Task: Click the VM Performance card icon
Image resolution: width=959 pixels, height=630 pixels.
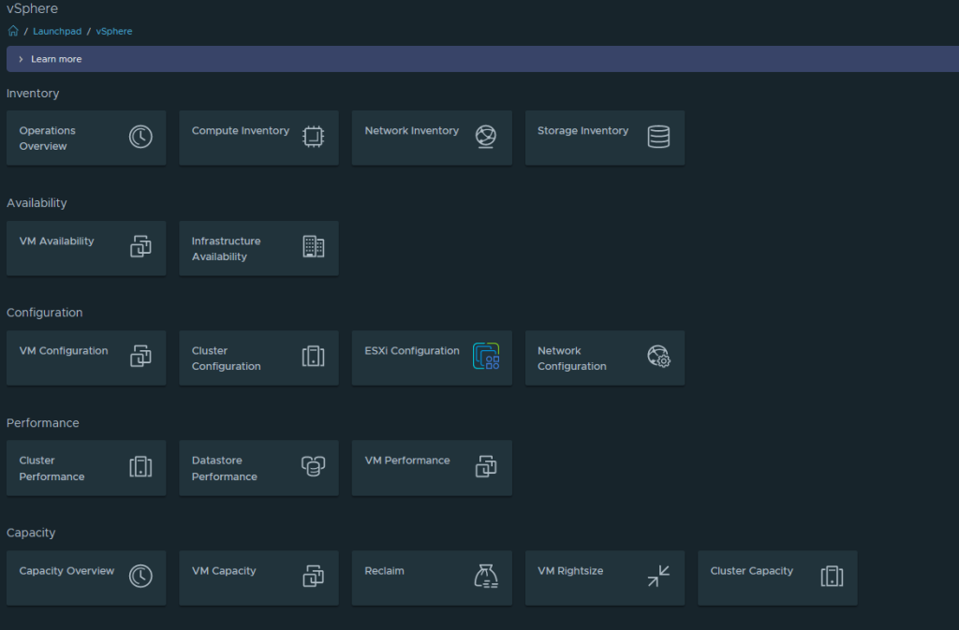Action: tap(486, 467)
